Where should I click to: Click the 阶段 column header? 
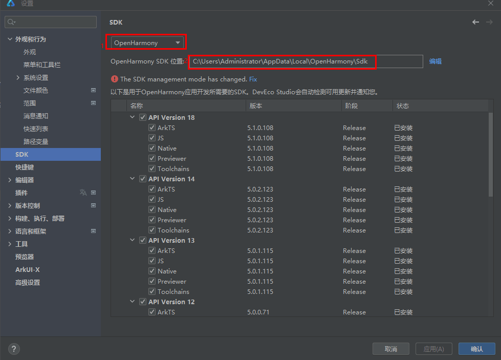coord(367,105)
